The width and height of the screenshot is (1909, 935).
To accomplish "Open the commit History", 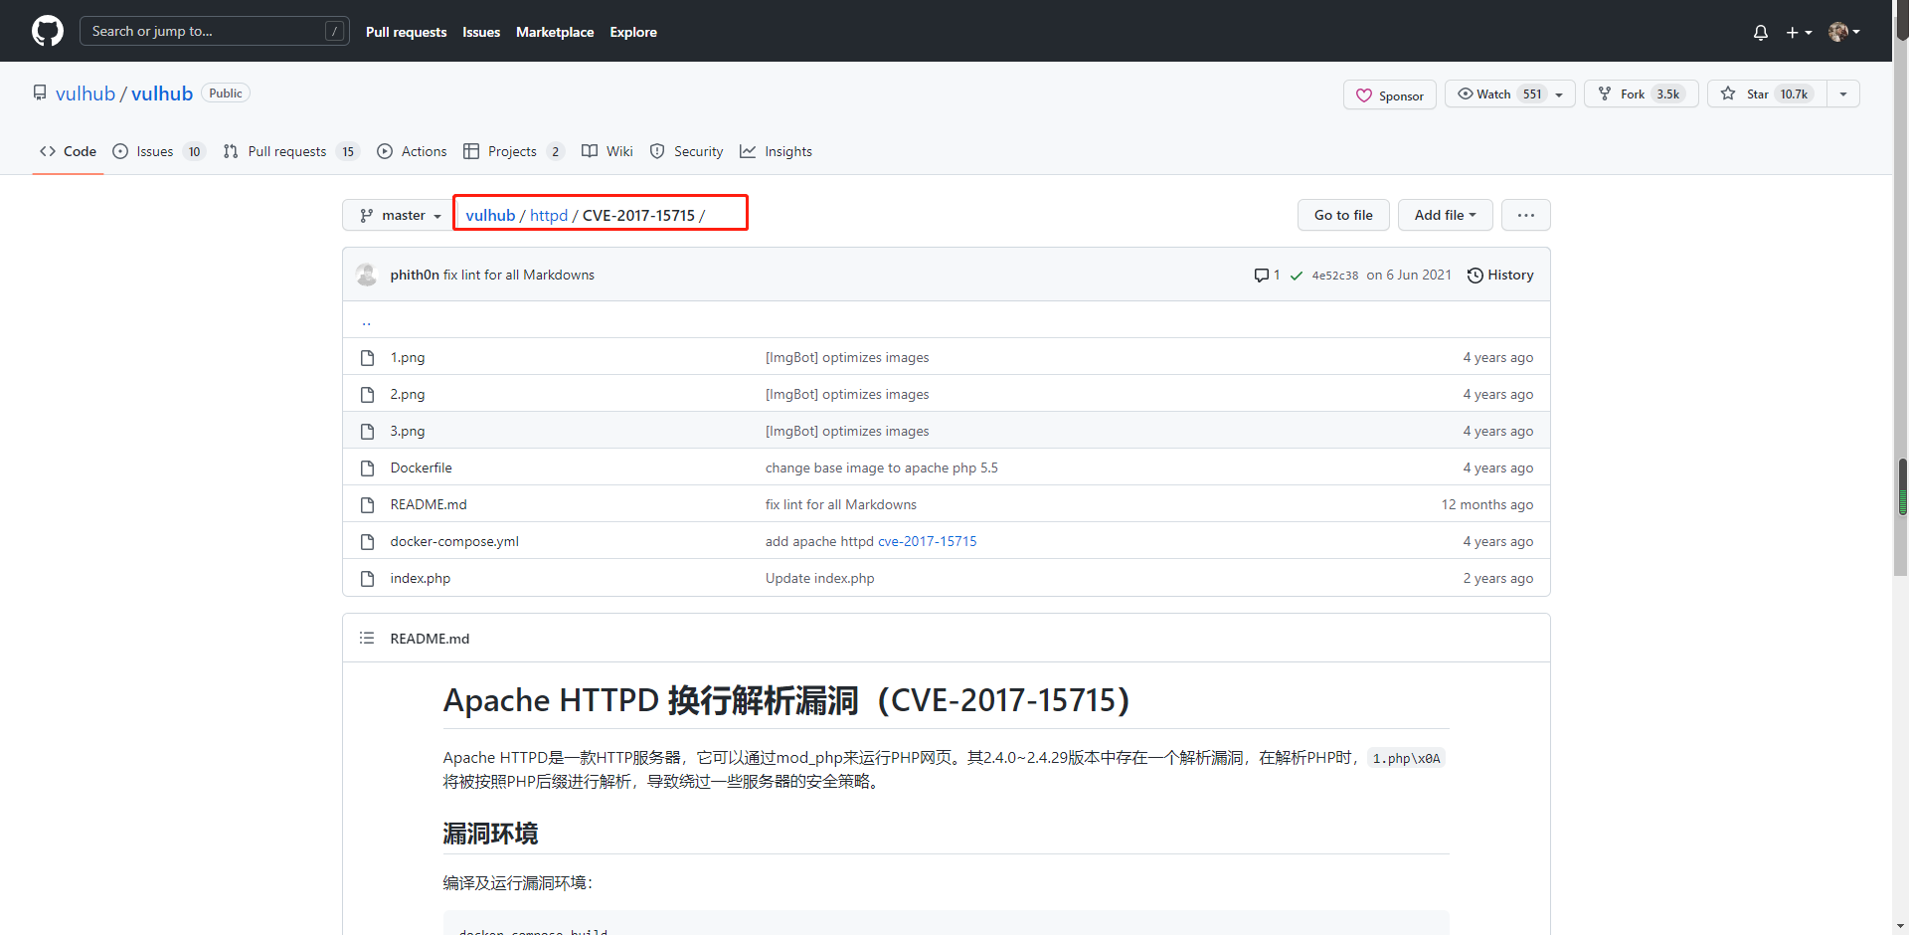I will [1500, 275].
